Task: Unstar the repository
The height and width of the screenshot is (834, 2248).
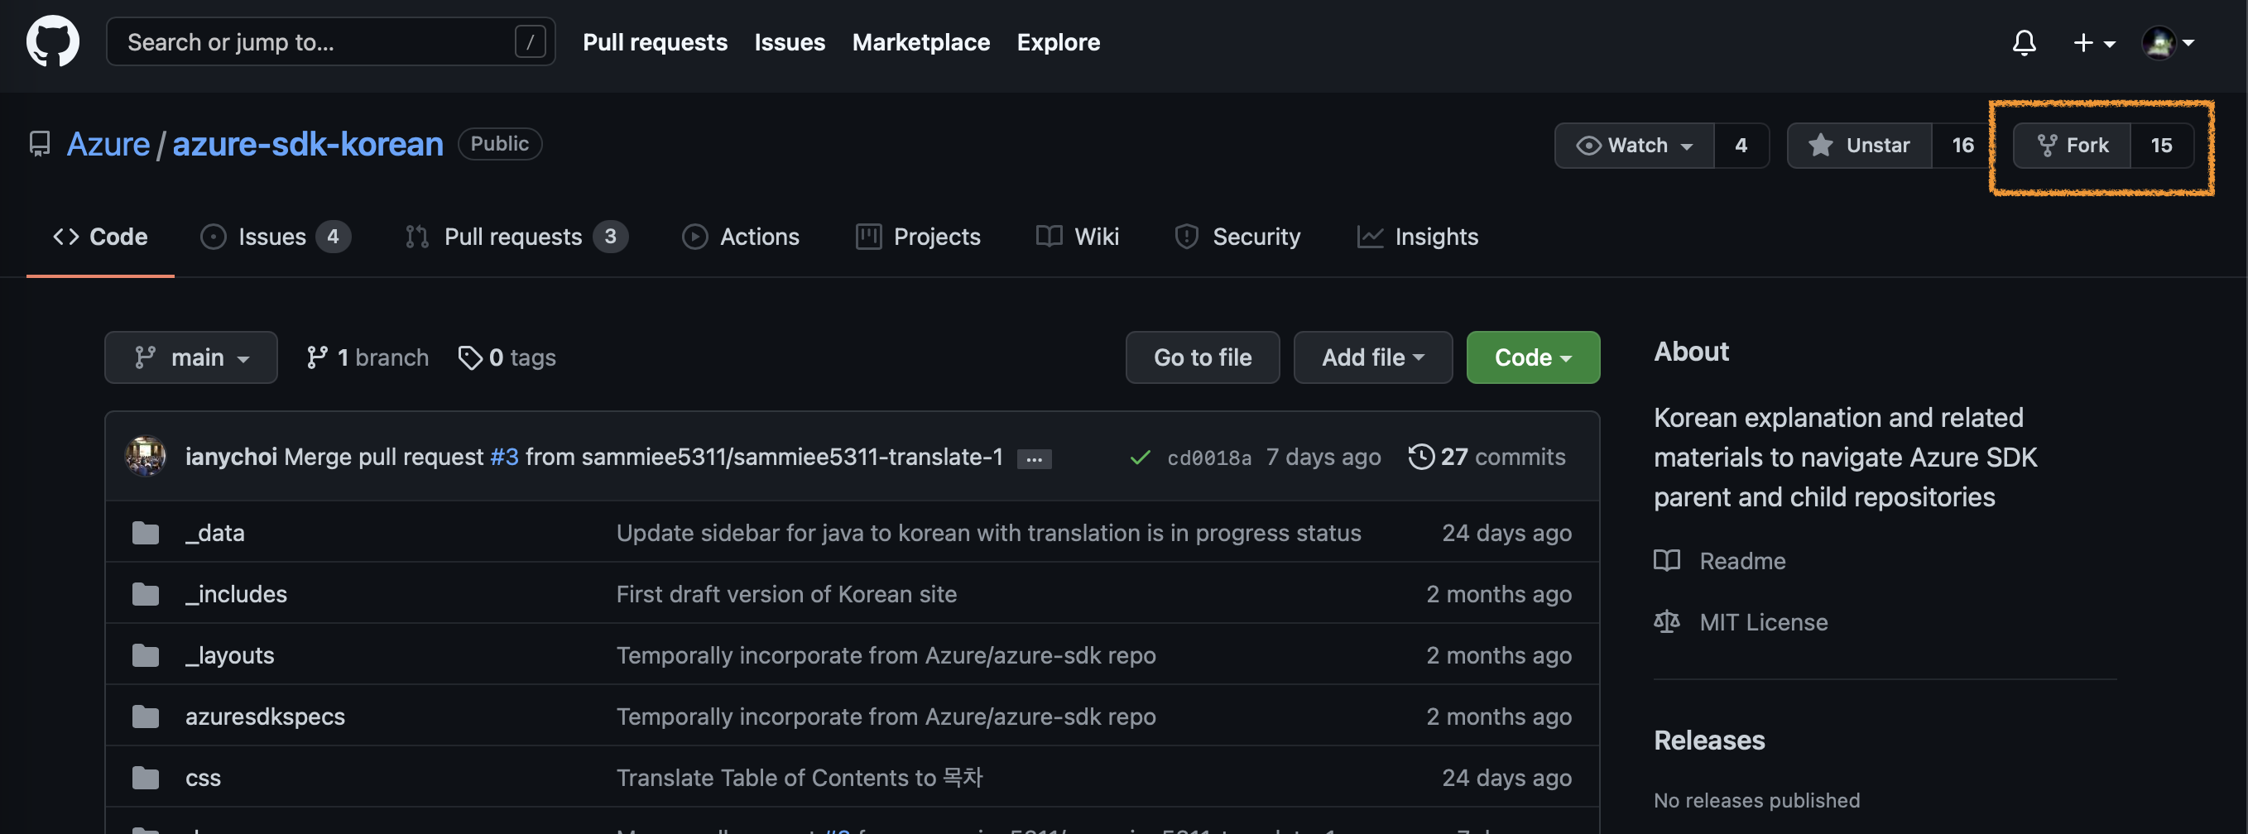Action: tap(1859, 145)
